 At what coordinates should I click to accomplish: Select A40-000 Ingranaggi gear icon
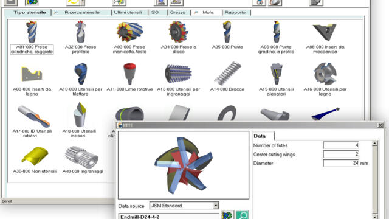(x=81, y=157)
